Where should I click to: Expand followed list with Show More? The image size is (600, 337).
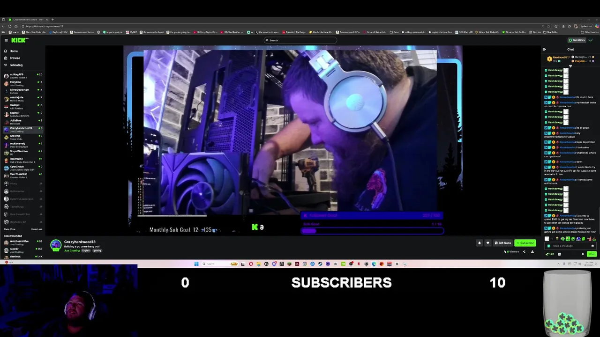click(x=9, y=229)
